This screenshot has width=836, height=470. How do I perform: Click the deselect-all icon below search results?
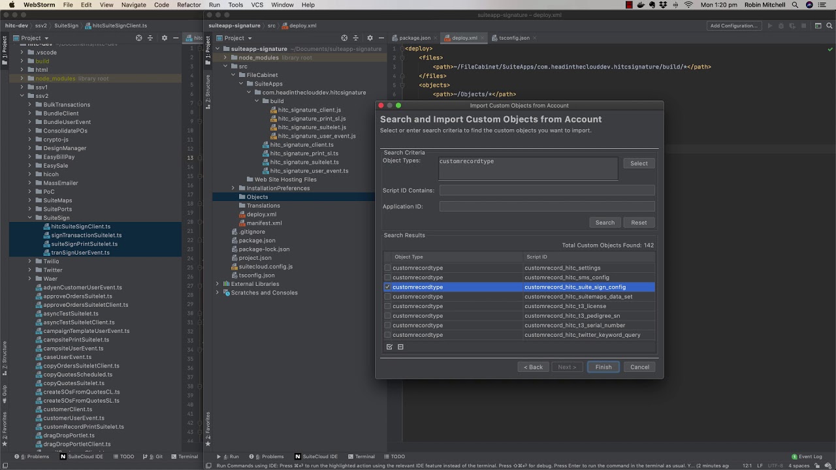(400, 347)
